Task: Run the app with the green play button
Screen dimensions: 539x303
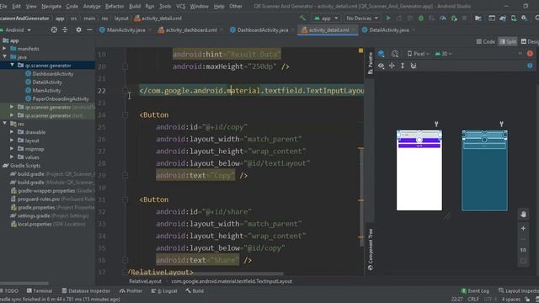Action: tap(388, 19)
